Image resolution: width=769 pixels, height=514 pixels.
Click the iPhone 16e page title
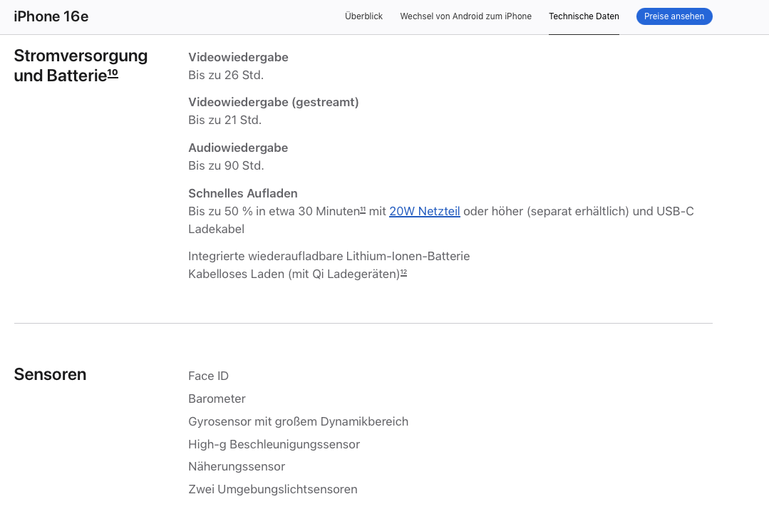click(x=51, y=16)
